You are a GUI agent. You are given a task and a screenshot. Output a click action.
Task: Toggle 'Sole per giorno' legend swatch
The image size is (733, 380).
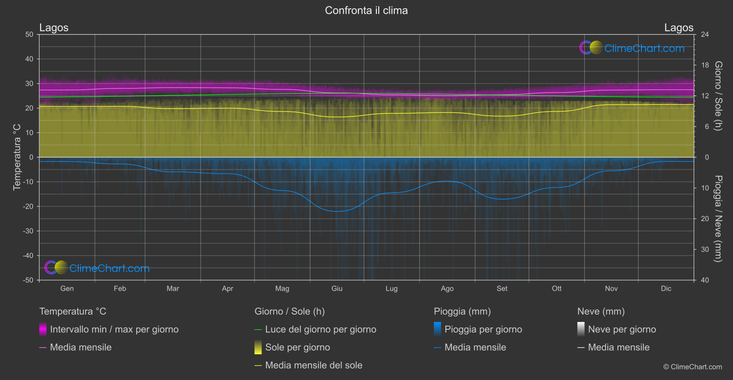pyautogui.click(x=258, y=347)
